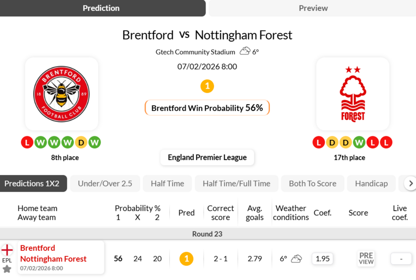Screen dimensions: 416x280
Task: Click the Brentford club crest logo
Action: 61,94
